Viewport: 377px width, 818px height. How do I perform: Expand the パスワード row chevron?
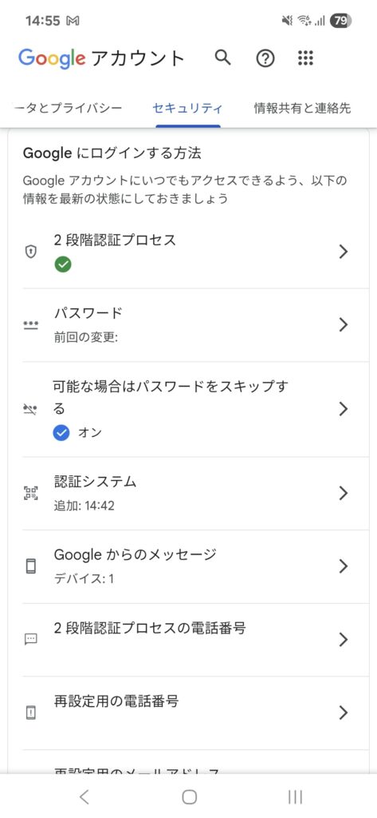pyautogui.click(x=344, y=325)
